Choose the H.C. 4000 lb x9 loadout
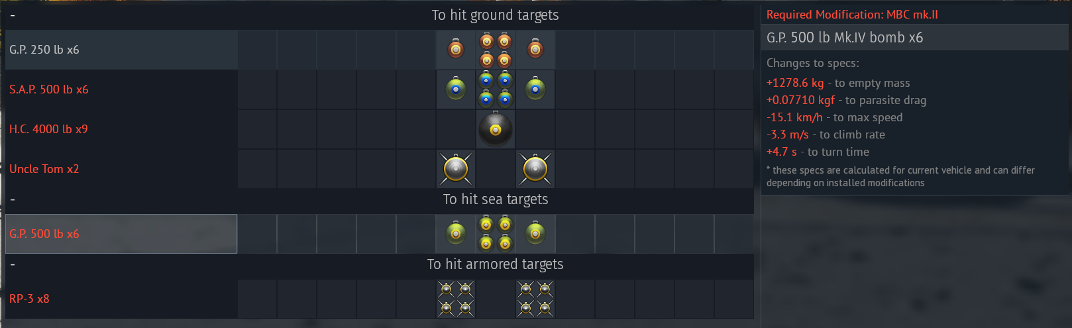 click(x=48, y=129)
